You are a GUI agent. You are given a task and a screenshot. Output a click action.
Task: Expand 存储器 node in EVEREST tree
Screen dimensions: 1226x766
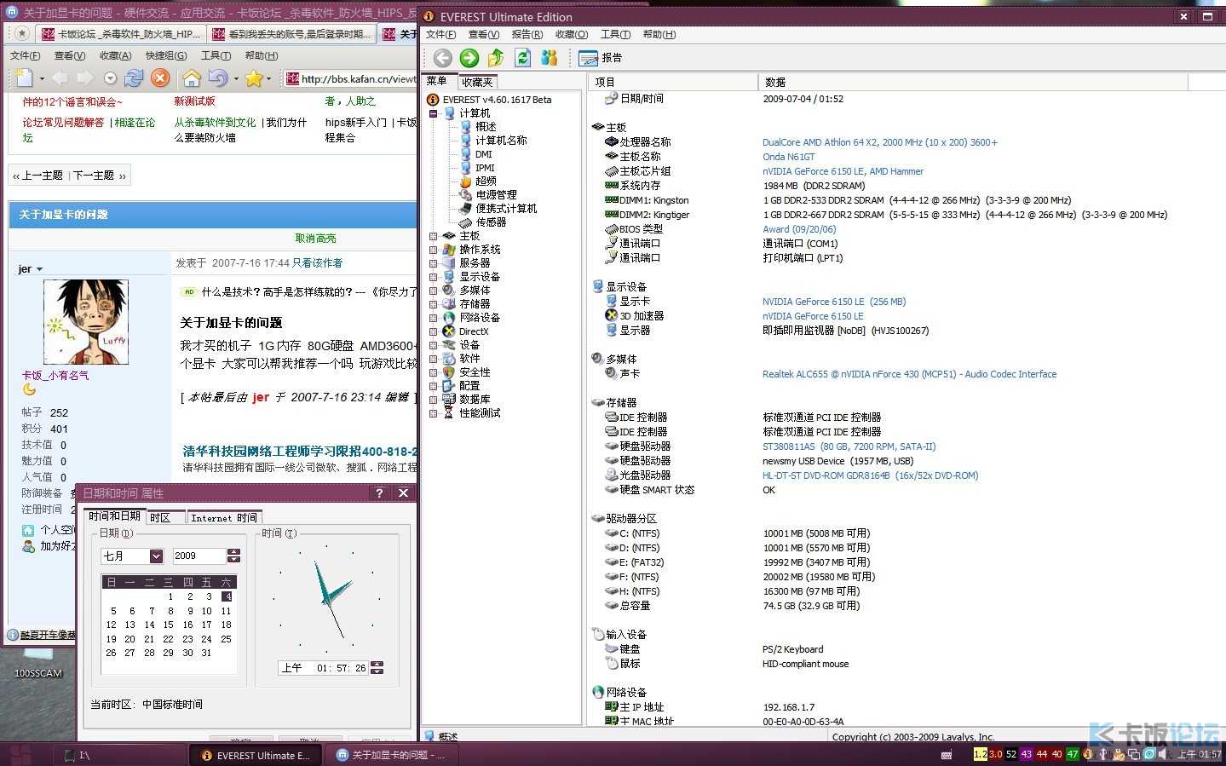[433, 304]
